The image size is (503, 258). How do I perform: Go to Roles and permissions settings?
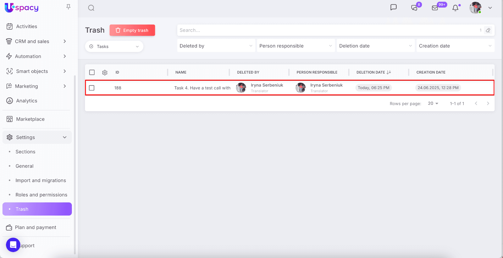tap(41, 195)
